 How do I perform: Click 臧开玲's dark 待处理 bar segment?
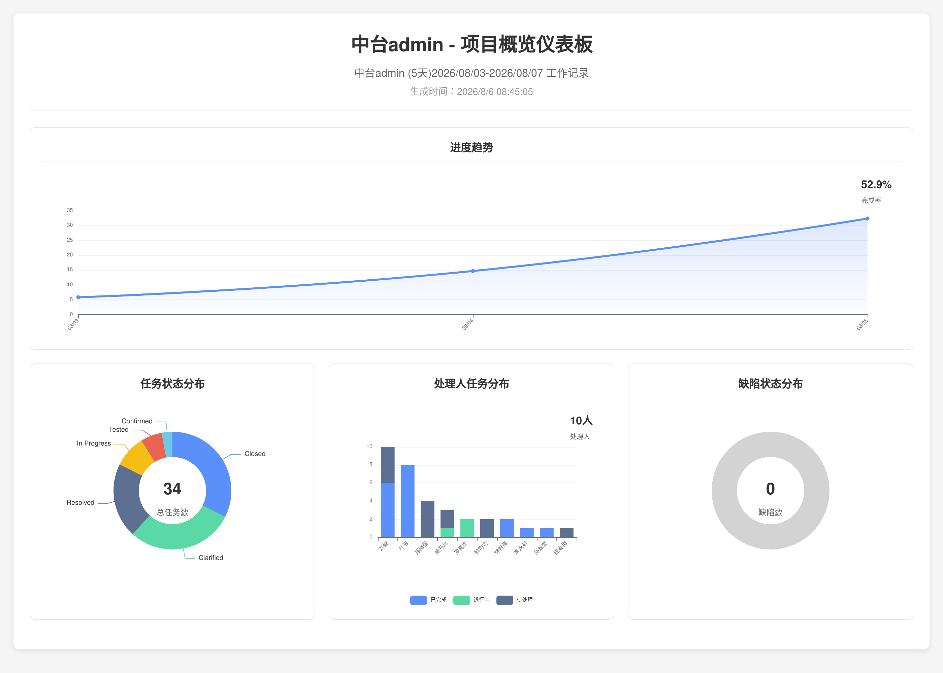[448, 519]
